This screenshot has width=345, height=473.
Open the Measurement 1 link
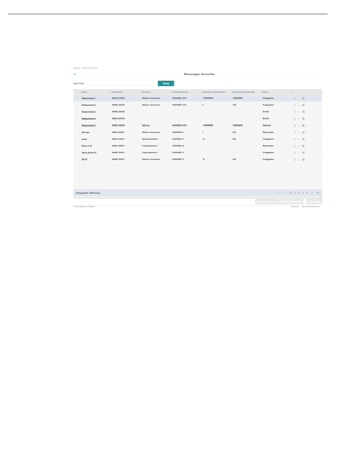click(x=89, y=98)
